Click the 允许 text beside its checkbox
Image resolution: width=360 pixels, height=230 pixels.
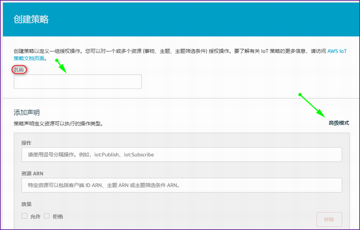[x=35, y=216]
